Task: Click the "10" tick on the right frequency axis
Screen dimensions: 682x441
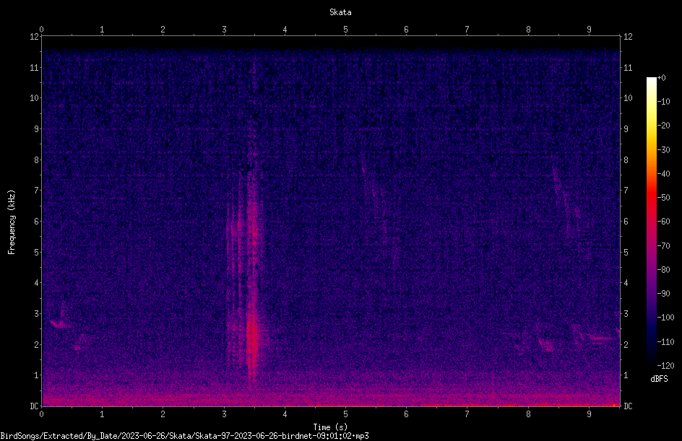Action: click(x=628, y=98)
